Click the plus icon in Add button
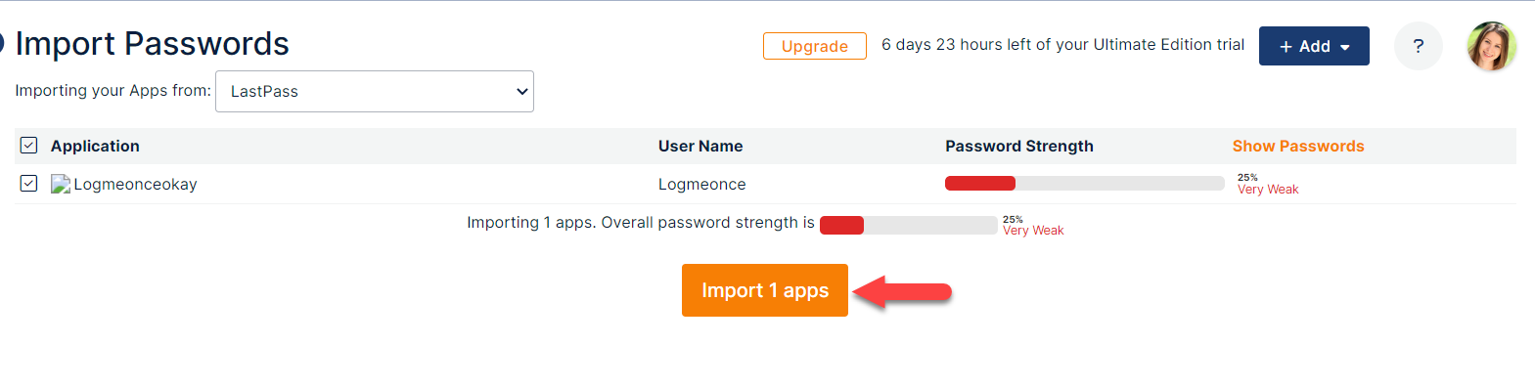 (x=1286, y=47)
